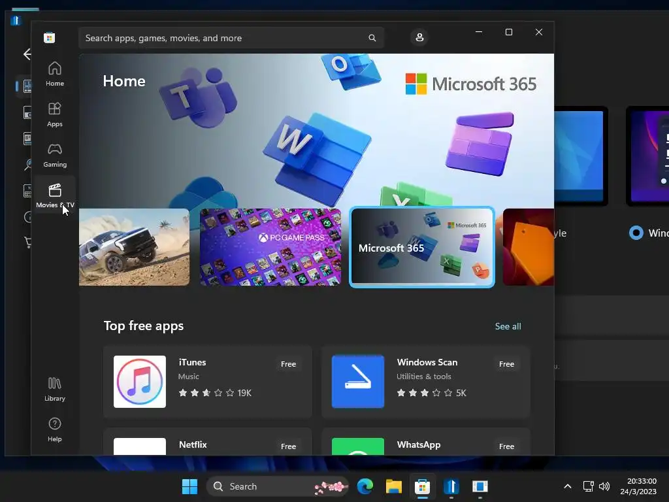The height and width of the screenshot is (502, 669).
Task: Click the Microsoft Store logo icon
Action: [50, 37]
